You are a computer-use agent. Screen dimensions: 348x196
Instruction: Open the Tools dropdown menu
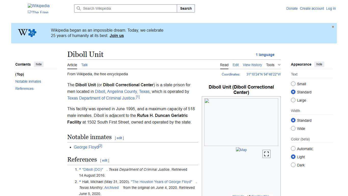pyautogui.click(x=273, y=65)
